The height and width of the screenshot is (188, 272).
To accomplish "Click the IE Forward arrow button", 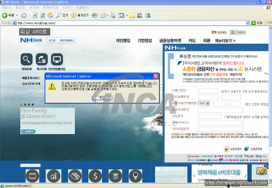I will point(24,15).
